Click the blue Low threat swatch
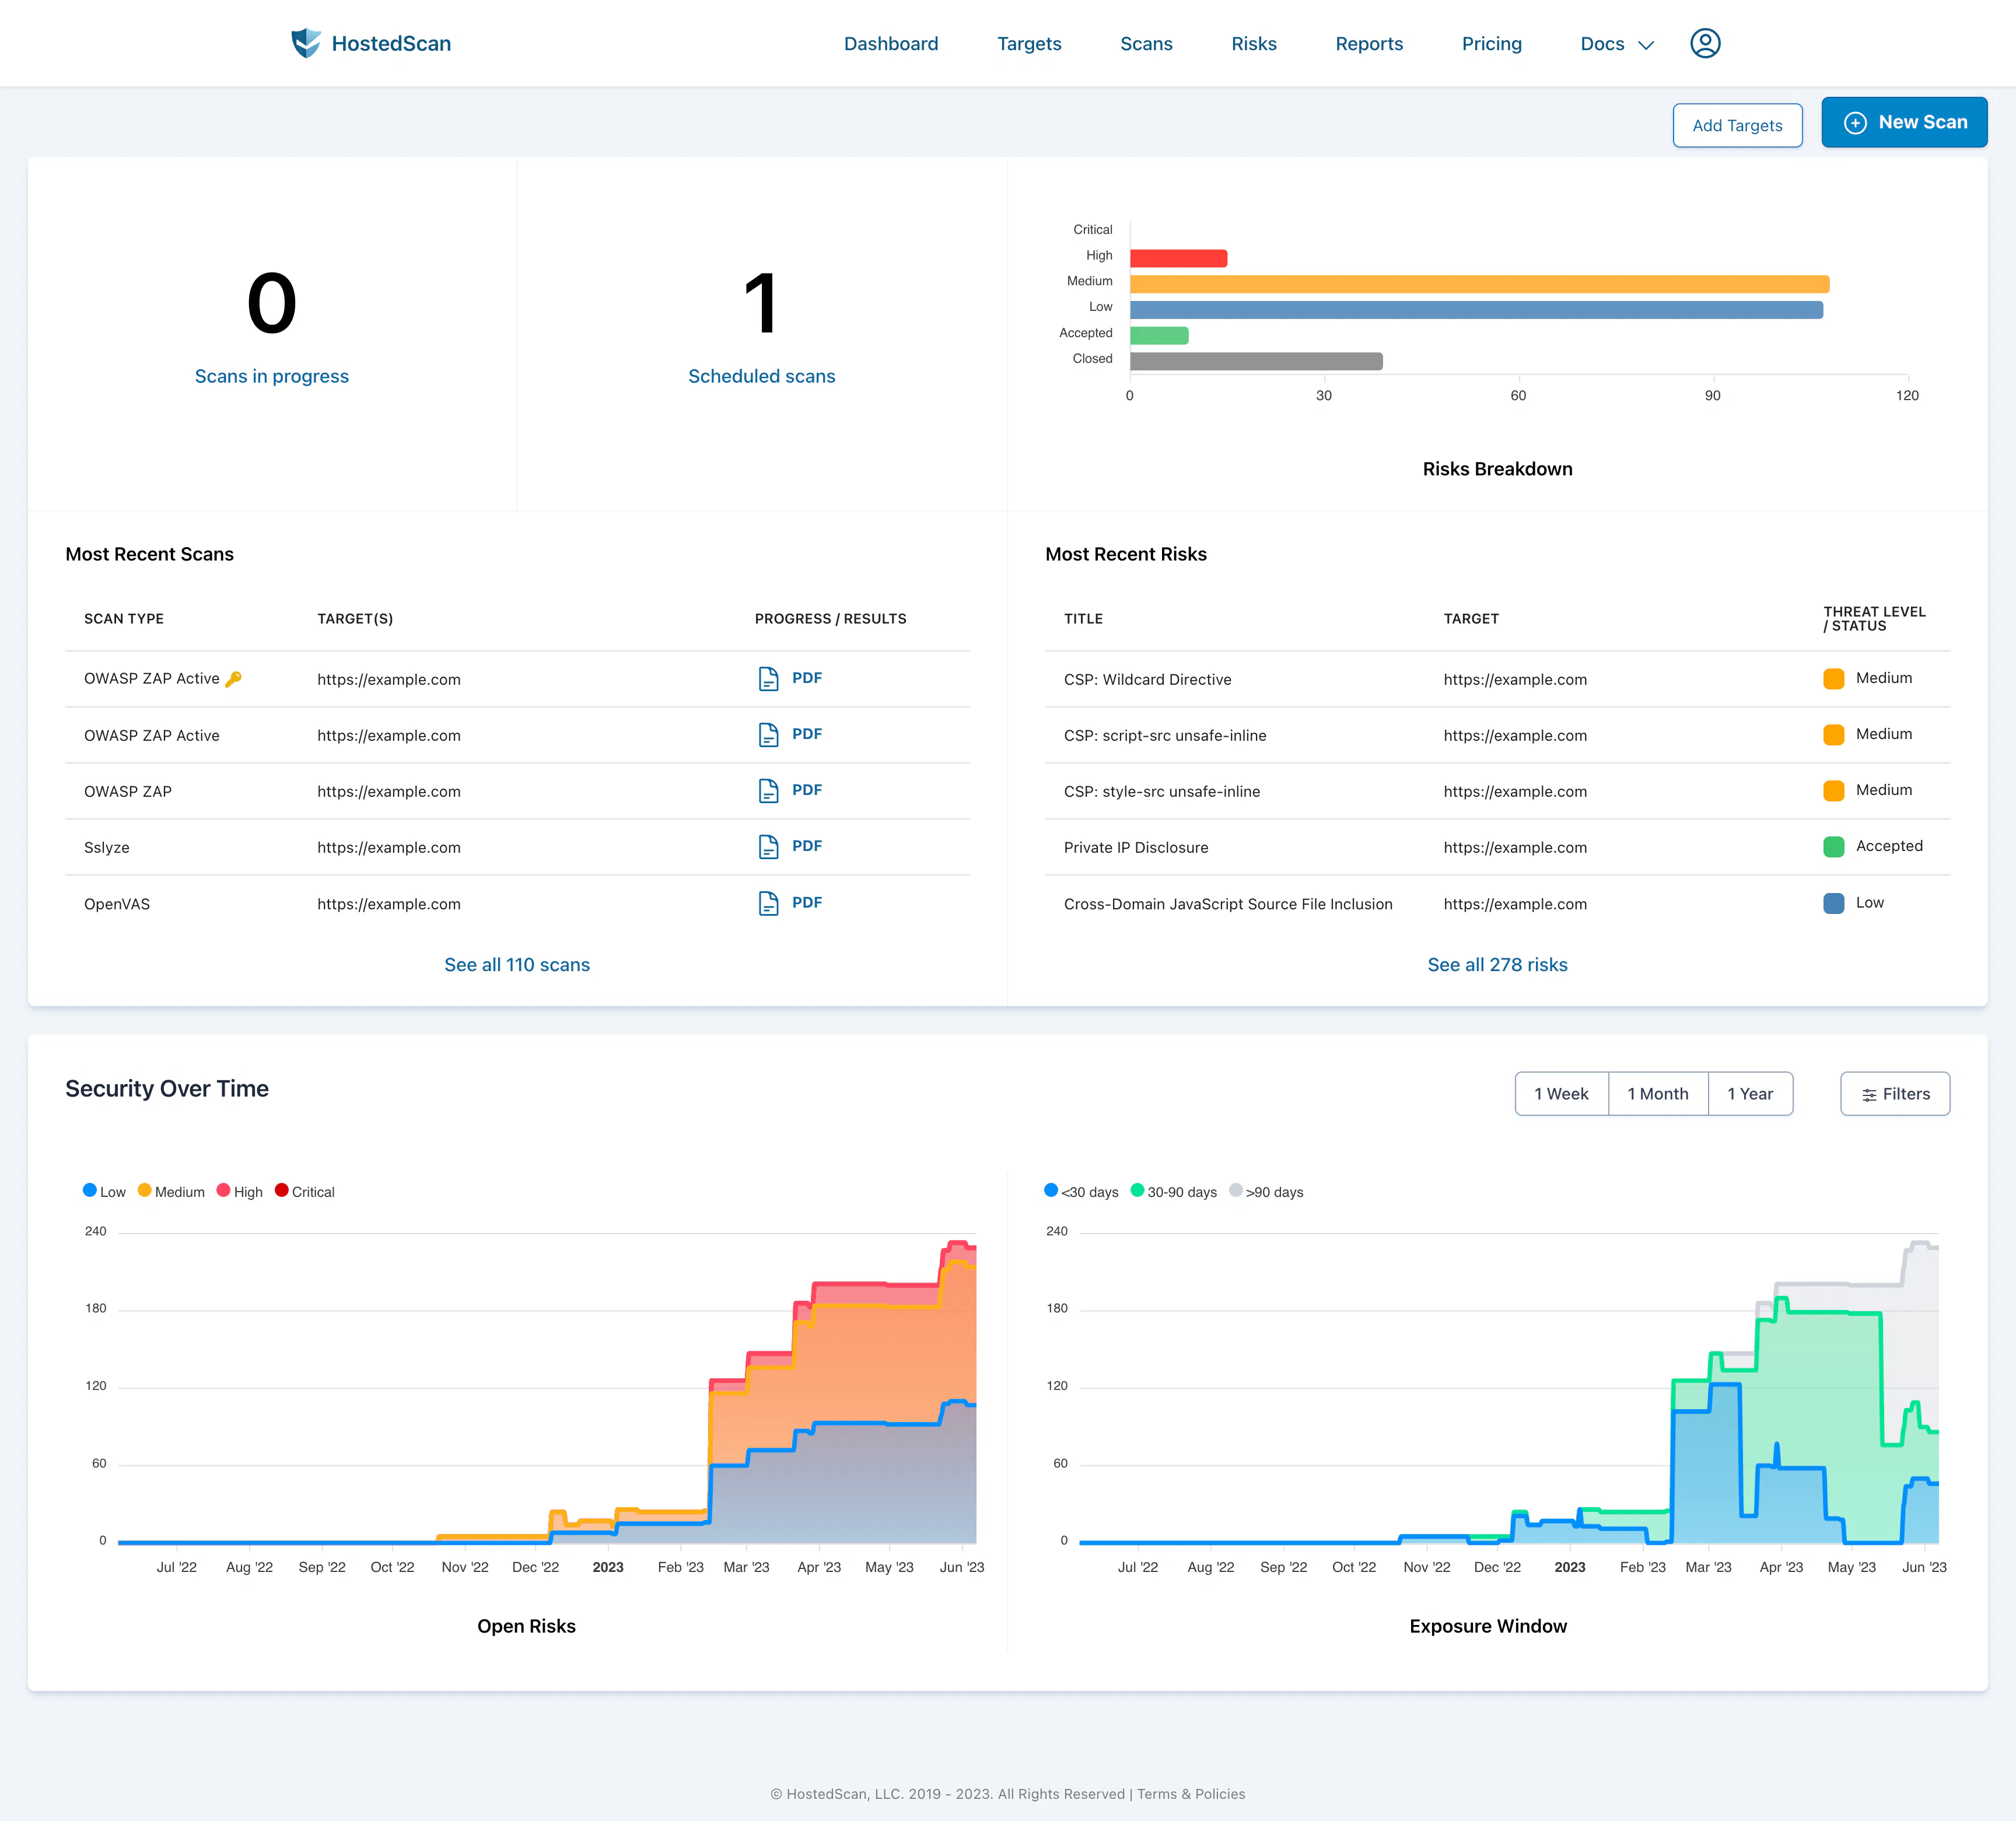Image resolution: width=2016 pixels, height=1821 pixels. coord(1833,903)
